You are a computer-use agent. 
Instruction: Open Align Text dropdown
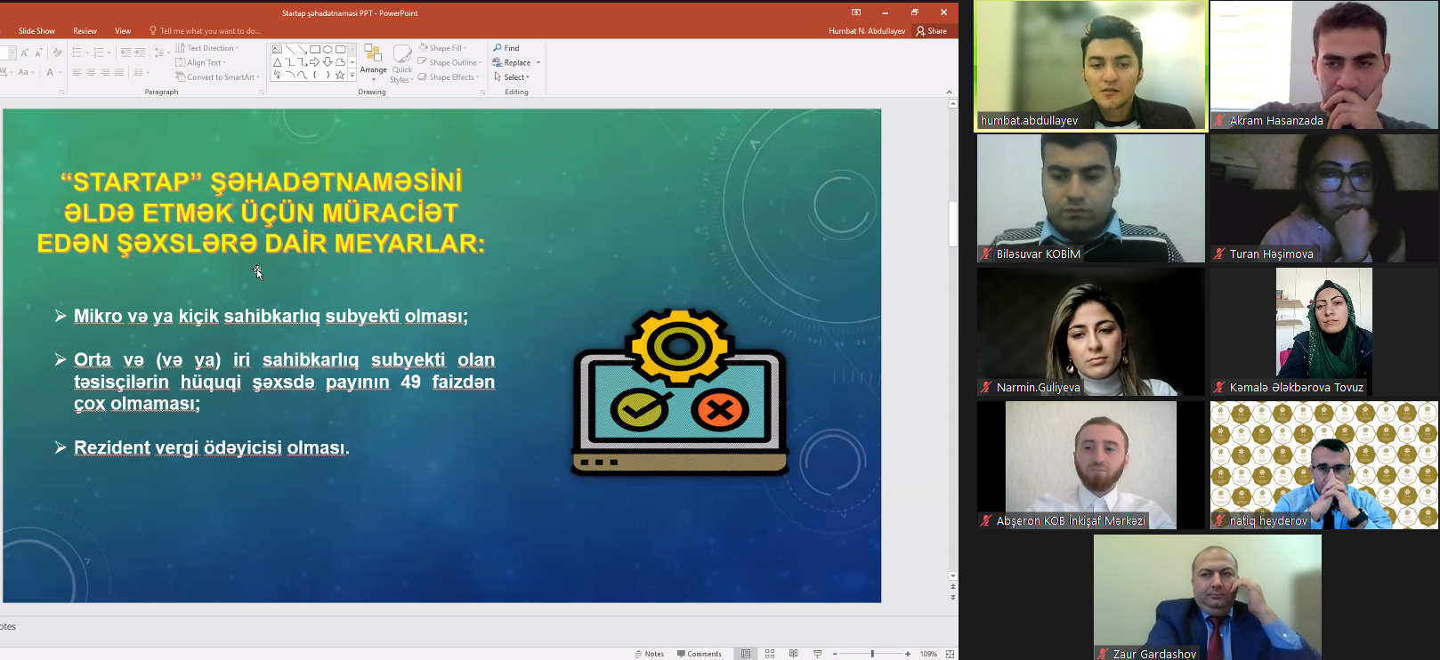click(201, 62)
